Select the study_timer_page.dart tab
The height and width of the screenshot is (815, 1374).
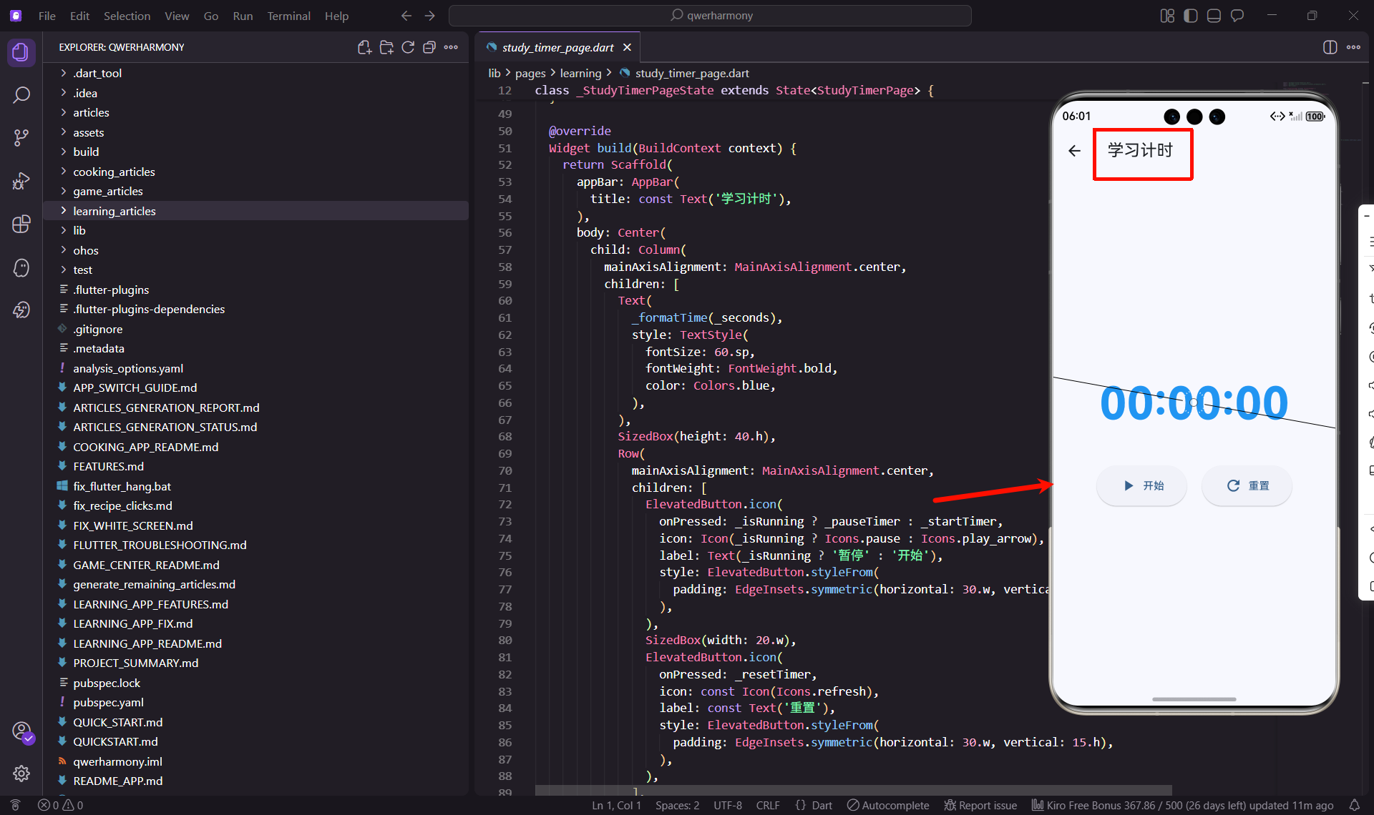tap(557, 47)
